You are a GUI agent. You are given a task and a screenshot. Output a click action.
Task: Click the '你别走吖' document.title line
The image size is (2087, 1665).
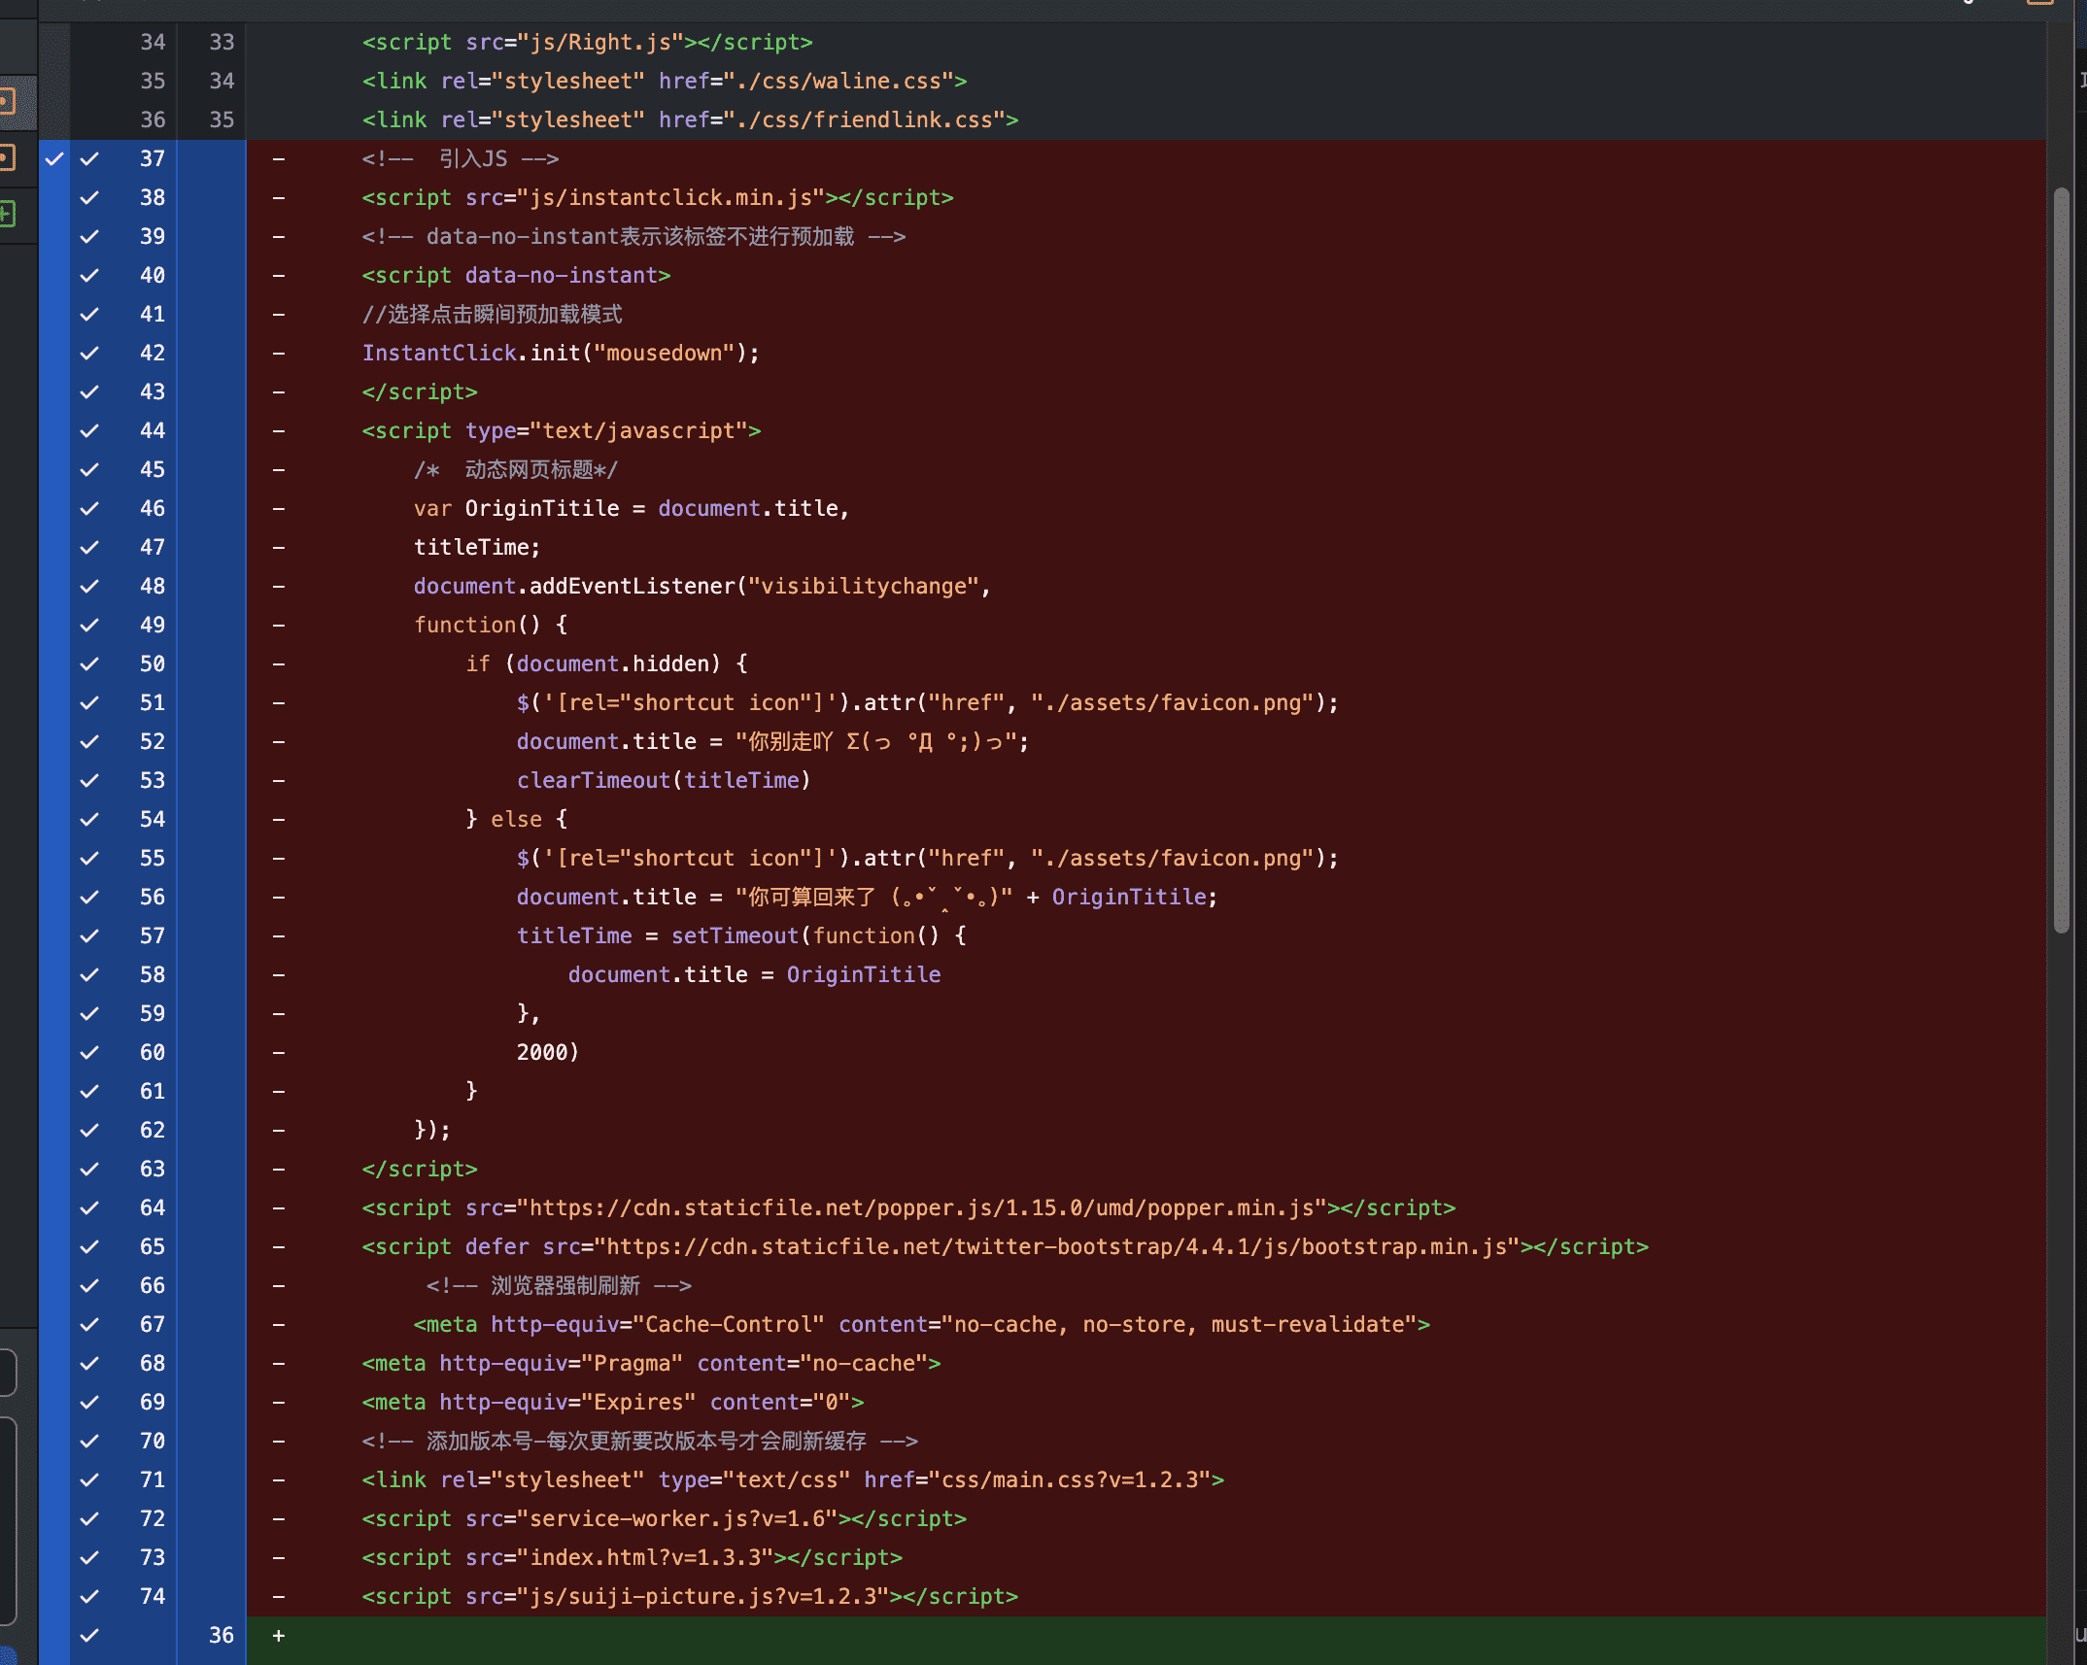click(x=772, y=741)
